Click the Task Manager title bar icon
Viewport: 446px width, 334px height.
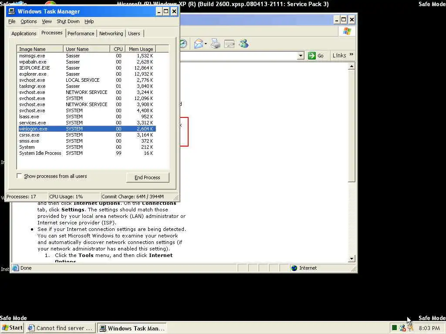coord(12,11)
